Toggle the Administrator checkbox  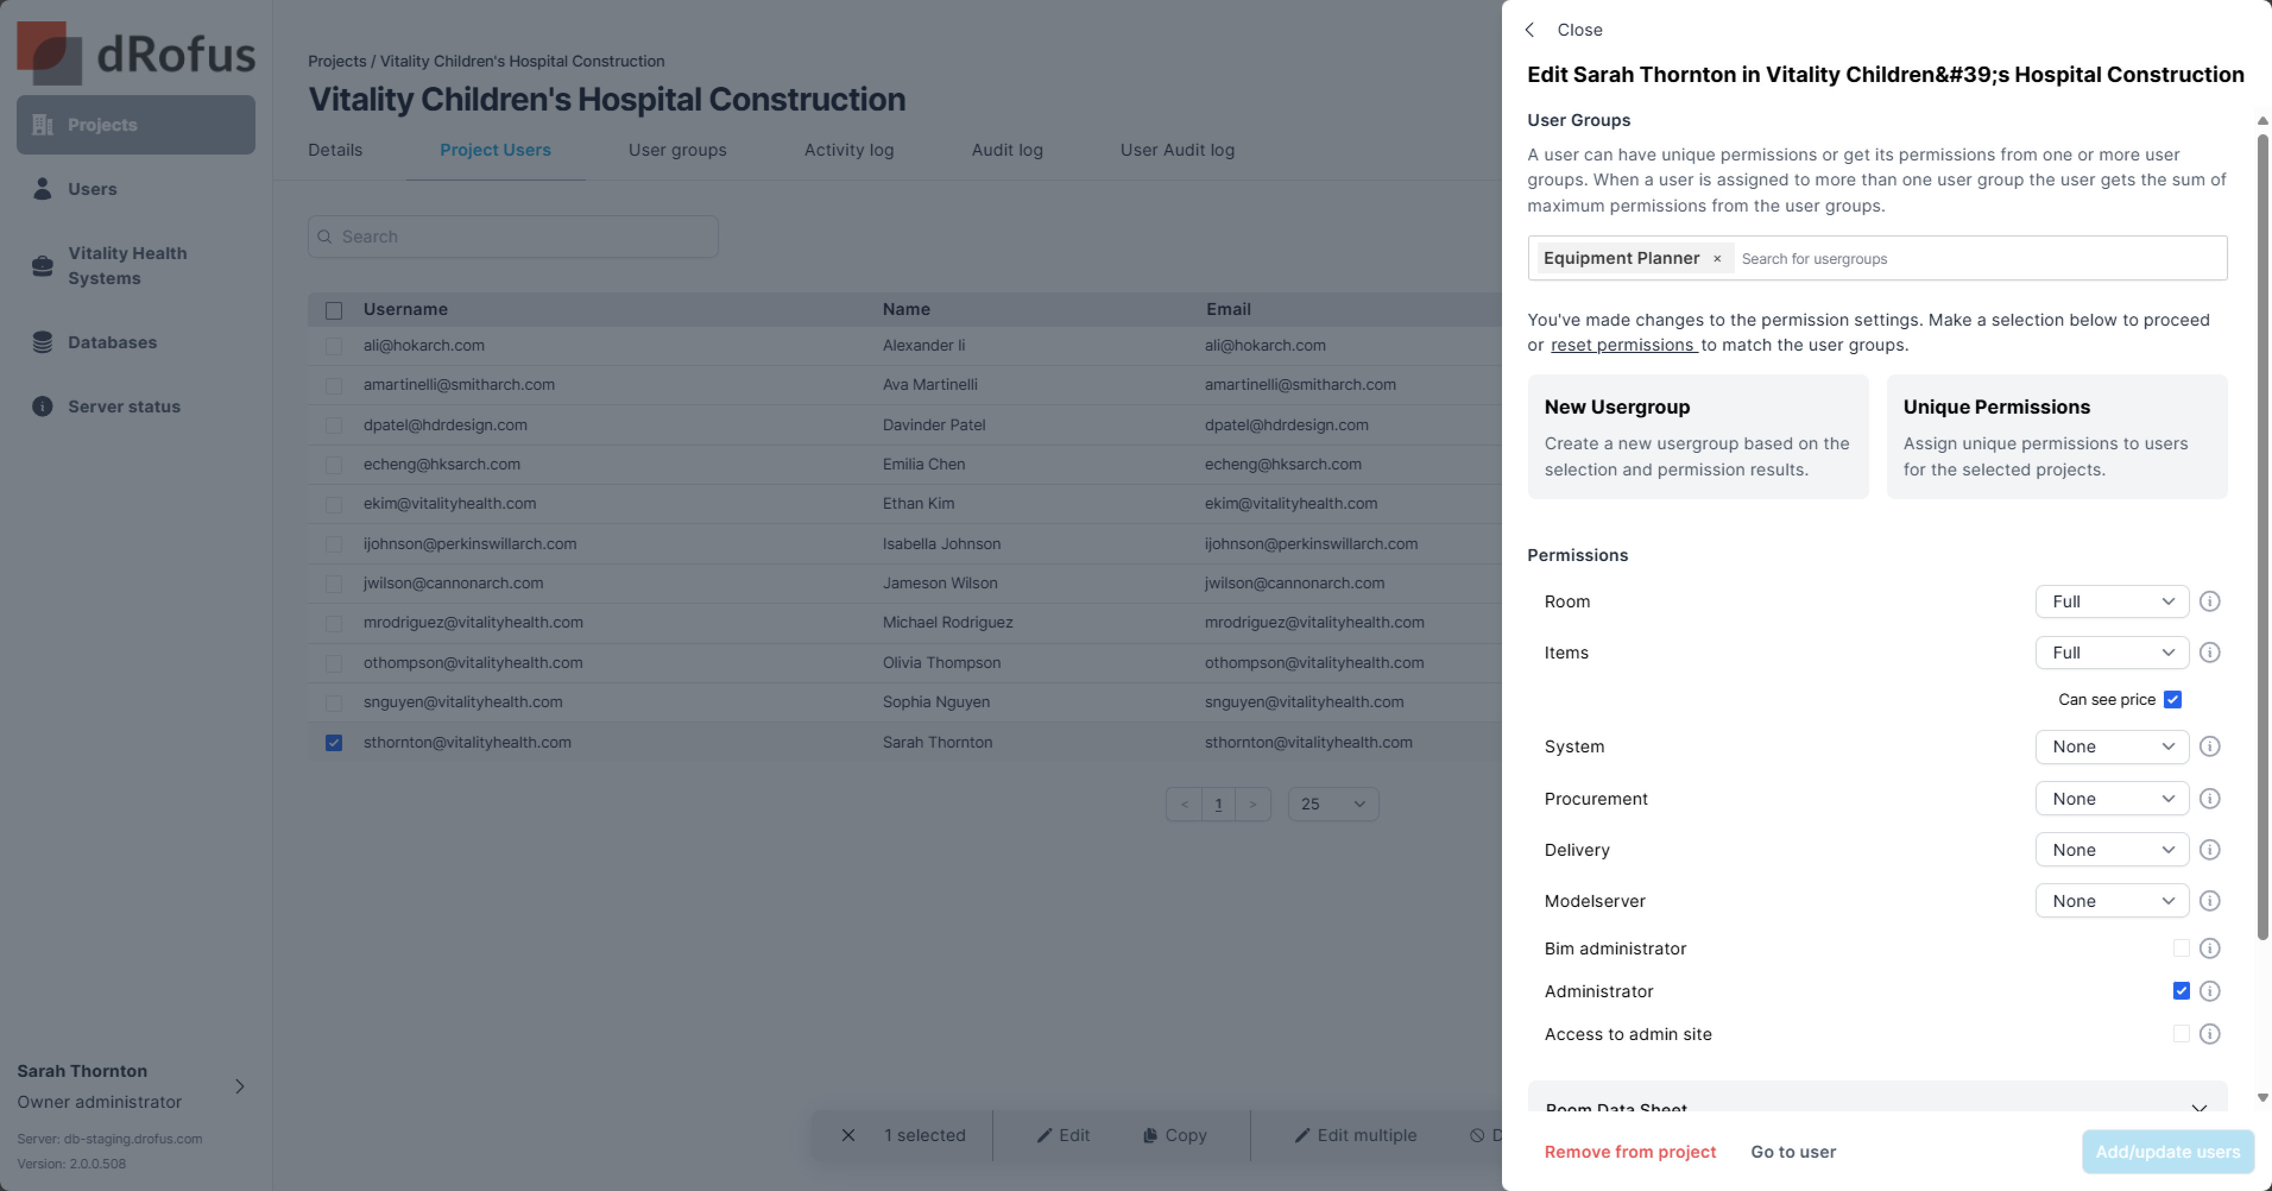click(x=2181, y=991)
